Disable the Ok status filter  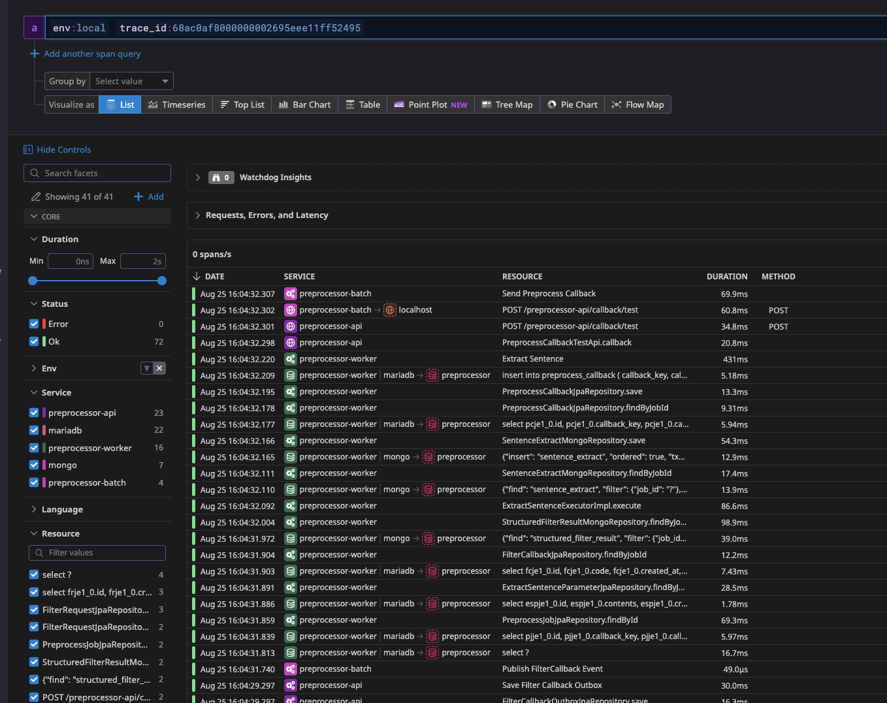34,341
